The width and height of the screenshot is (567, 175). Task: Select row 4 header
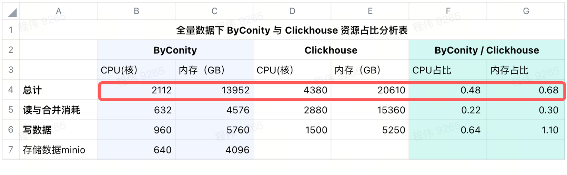[11, 90]
